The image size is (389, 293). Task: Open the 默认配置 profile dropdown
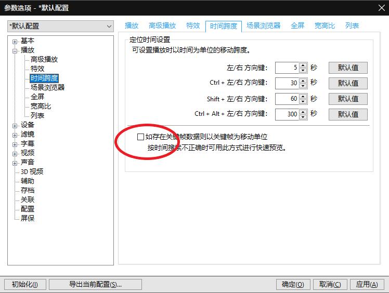point(60,26)
